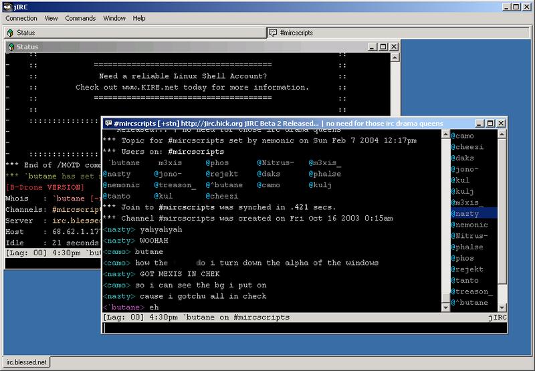Click the jIRC application icon in title bar
Viewport: 535px width, 371px height.
pos(7,5)
